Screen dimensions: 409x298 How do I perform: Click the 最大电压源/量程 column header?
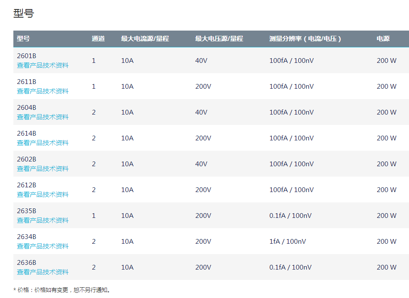(219, 39)
